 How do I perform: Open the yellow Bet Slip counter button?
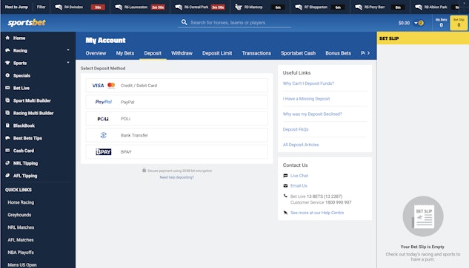click(459, 23)
